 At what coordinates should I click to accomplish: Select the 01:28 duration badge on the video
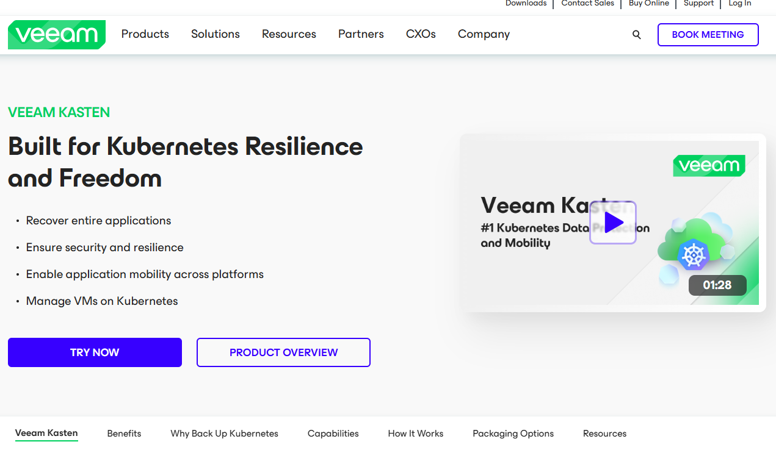(x=717, y=285)
